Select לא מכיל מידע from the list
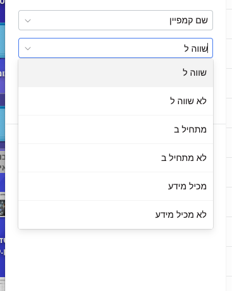 point(116,215)
